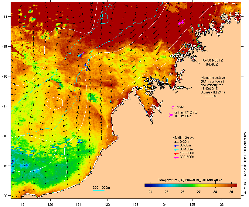Click the longitude axis label 124
Image resolution: width=249 pixels, height=207 pixels.
[164, 205]
